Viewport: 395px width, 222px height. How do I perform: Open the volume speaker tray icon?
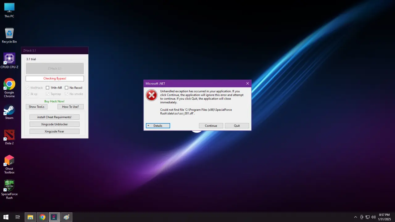point(373,217)
